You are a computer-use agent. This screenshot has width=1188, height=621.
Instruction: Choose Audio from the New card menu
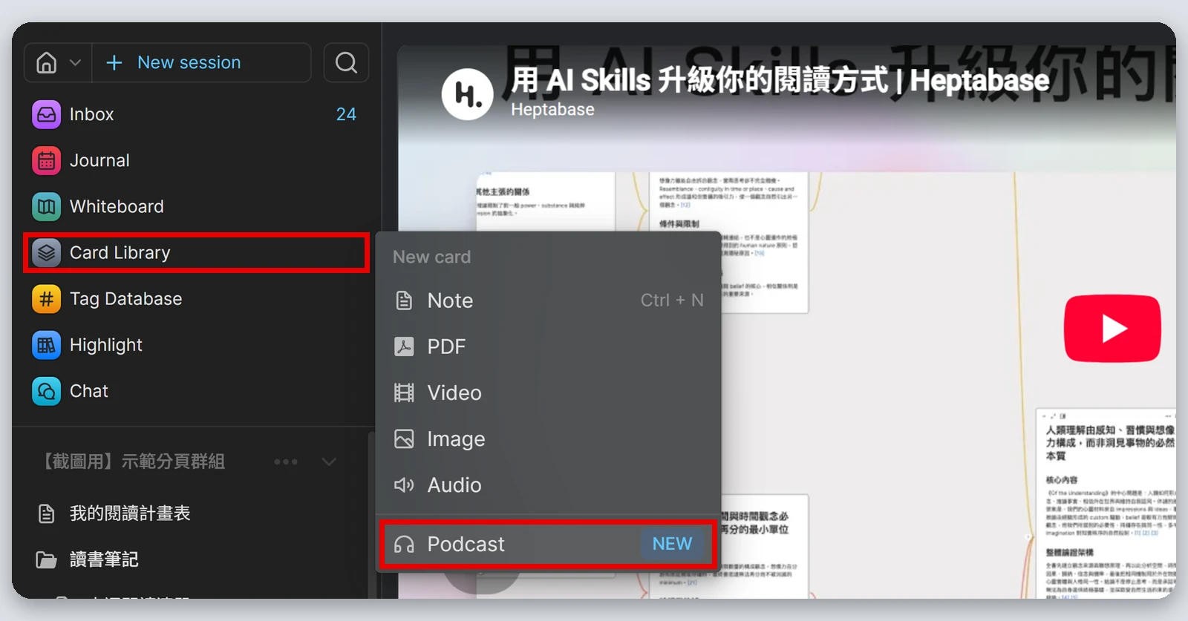click(x=548, y=485)
